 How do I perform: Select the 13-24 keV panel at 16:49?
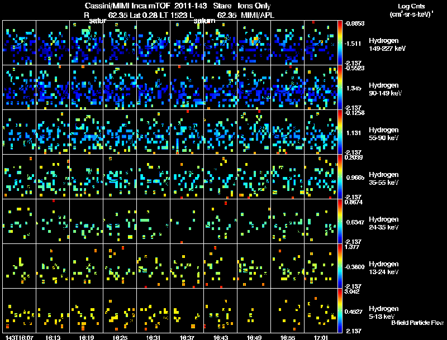254,266
